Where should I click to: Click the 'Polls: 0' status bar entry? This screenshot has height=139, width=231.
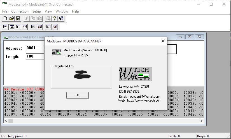coord(174,136)
